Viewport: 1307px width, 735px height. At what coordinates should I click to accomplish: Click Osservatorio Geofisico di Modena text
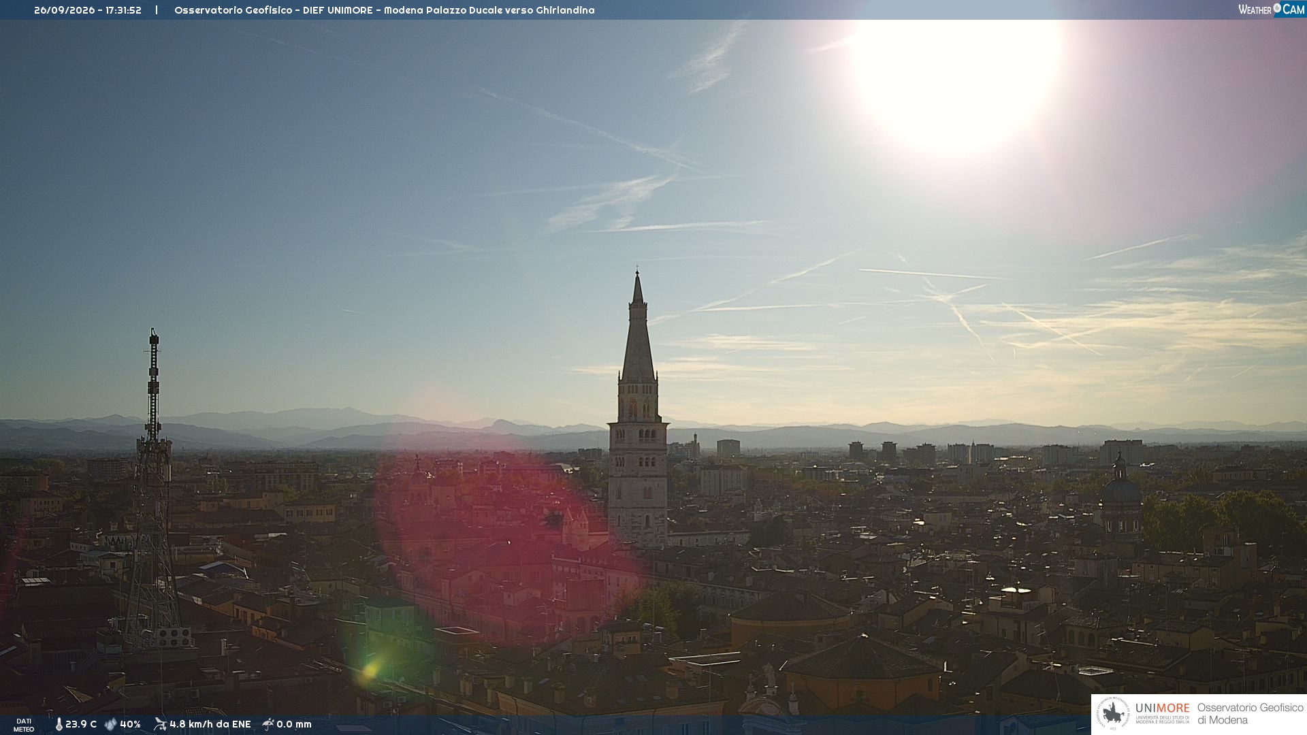point(1250,714)
